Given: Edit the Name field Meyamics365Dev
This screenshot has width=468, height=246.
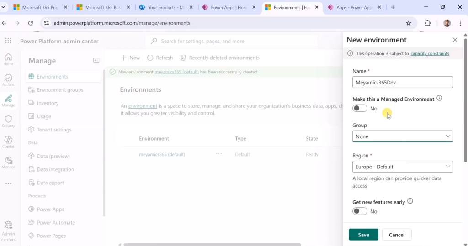Looking at the screenshot, I should 403,82.
